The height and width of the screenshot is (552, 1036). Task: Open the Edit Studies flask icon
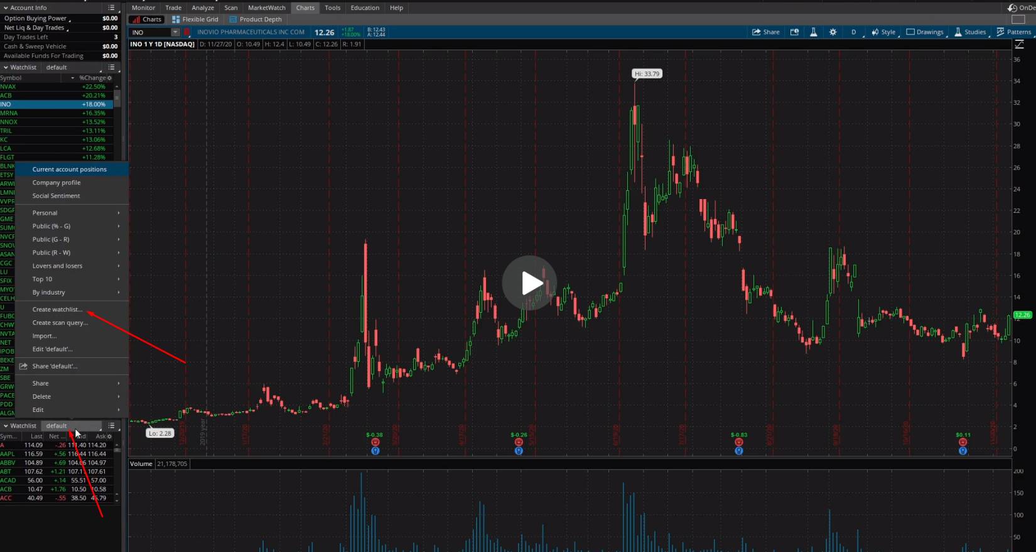coord(813,32)
